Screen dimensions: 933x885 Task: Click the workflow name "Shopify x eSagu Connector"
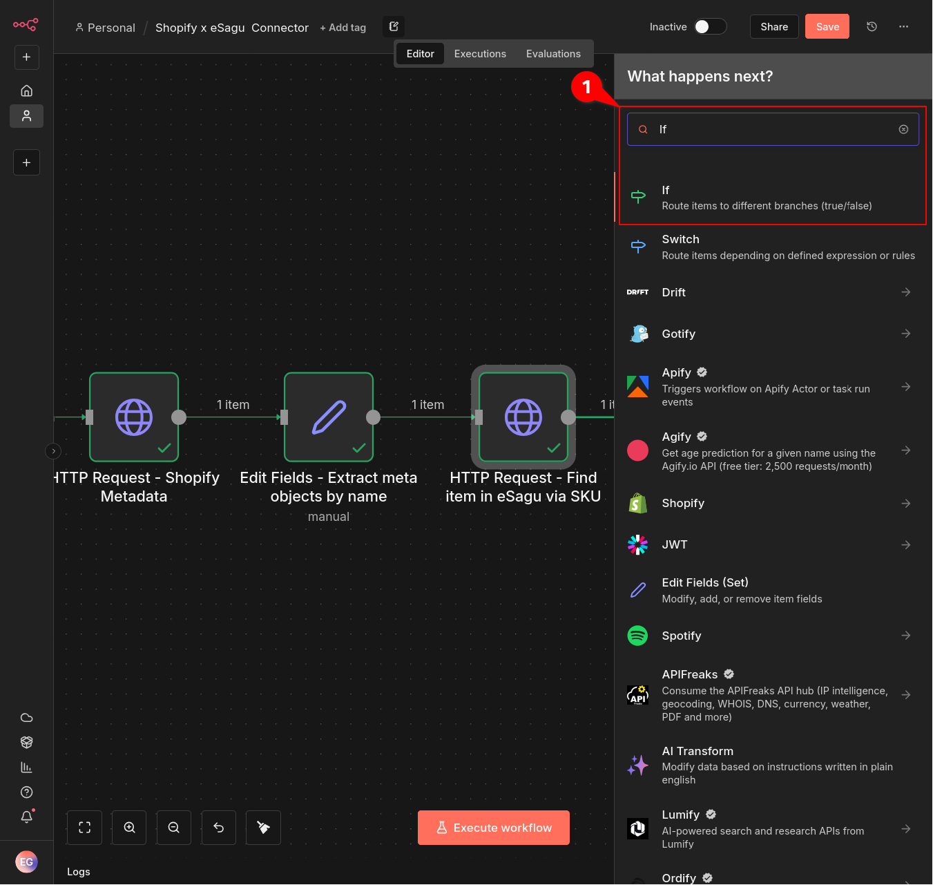(x=232, y=28)
